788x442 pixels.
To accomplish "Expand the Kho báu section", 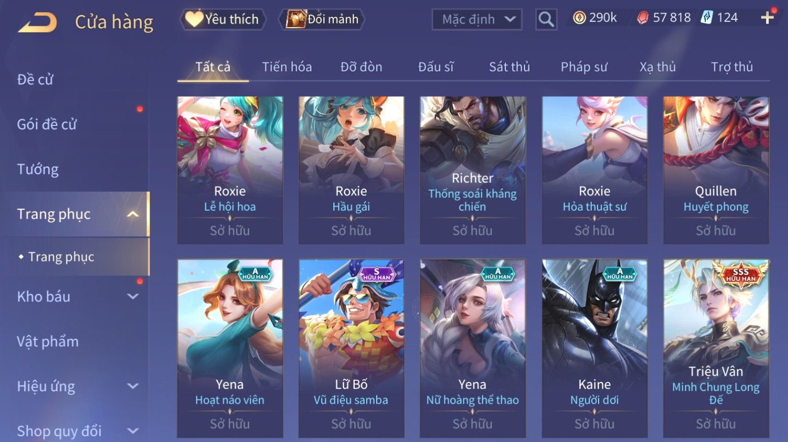I will (133, 296).
